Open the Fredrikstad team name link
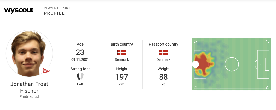276x110 pixels. [x=29, y=97]
